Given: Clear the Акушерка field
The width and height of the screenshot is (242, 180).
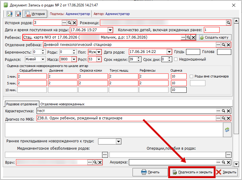Looking at the screenshot, I should pos(228,162).
